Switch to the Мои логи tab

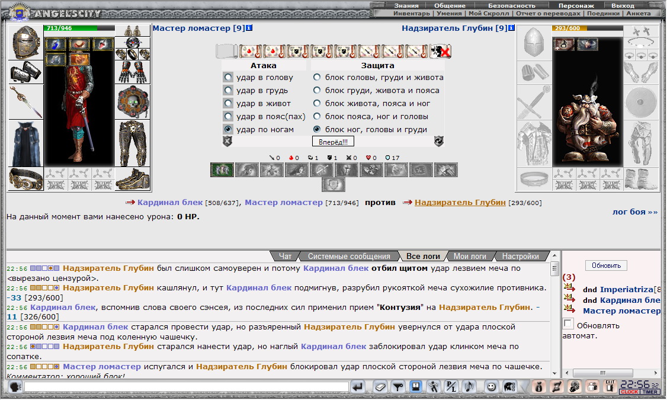(x=470, y=256)
